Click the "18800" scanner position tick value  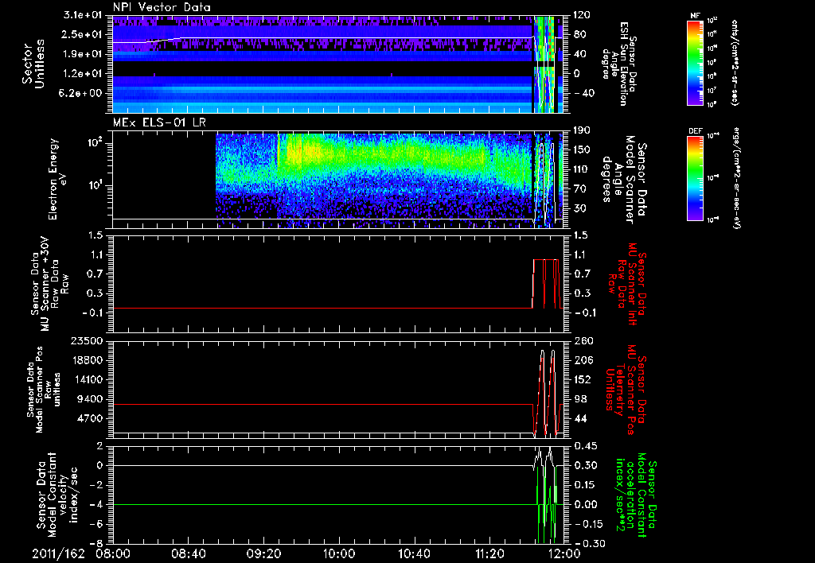(x=87, y=360)
